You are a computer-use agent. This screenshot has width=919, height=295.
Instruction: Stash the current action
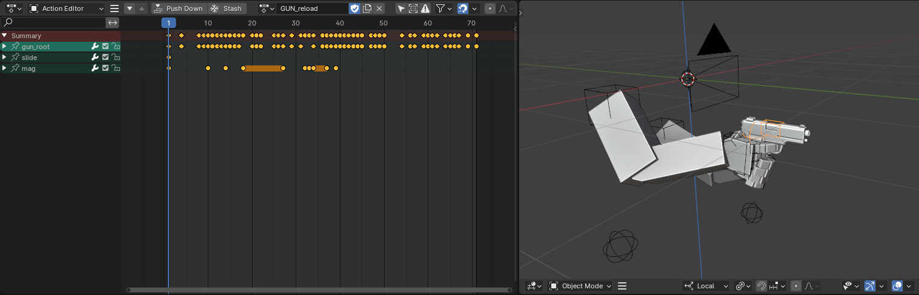click(227, 8)
